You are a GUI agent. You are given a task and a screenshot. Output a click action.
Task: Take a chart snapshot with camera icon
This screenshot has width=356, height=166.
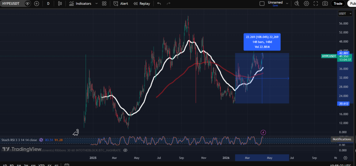325,3
